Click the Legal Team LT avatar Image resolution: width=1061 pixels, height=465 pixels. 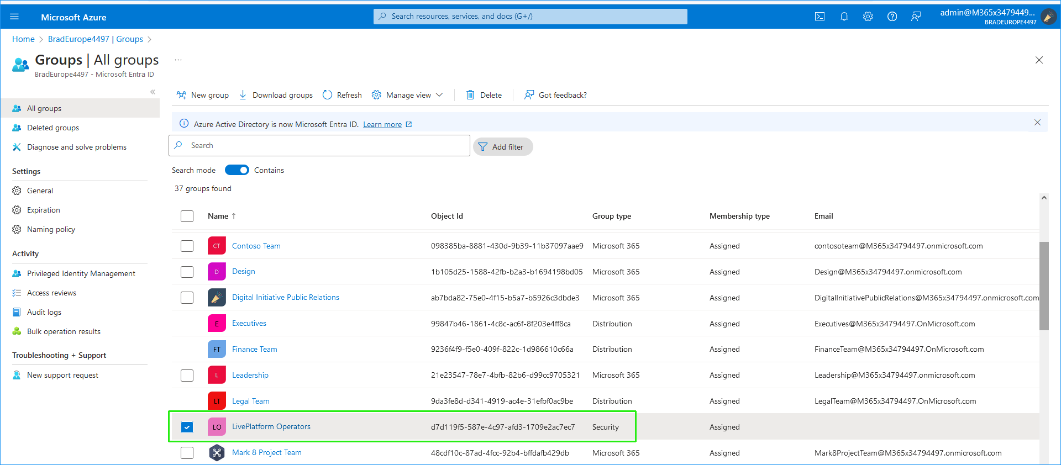tap(217, 401)
